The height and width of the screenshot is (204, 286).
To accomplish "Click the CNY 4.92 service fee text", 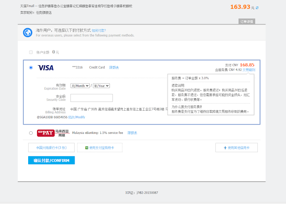I will coord(236,70).
